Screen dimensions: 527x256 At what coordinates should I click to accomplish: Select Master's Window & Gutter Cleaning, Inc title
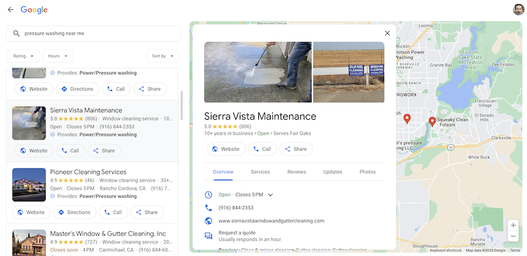pyautogui.click(x=108, y=234)
